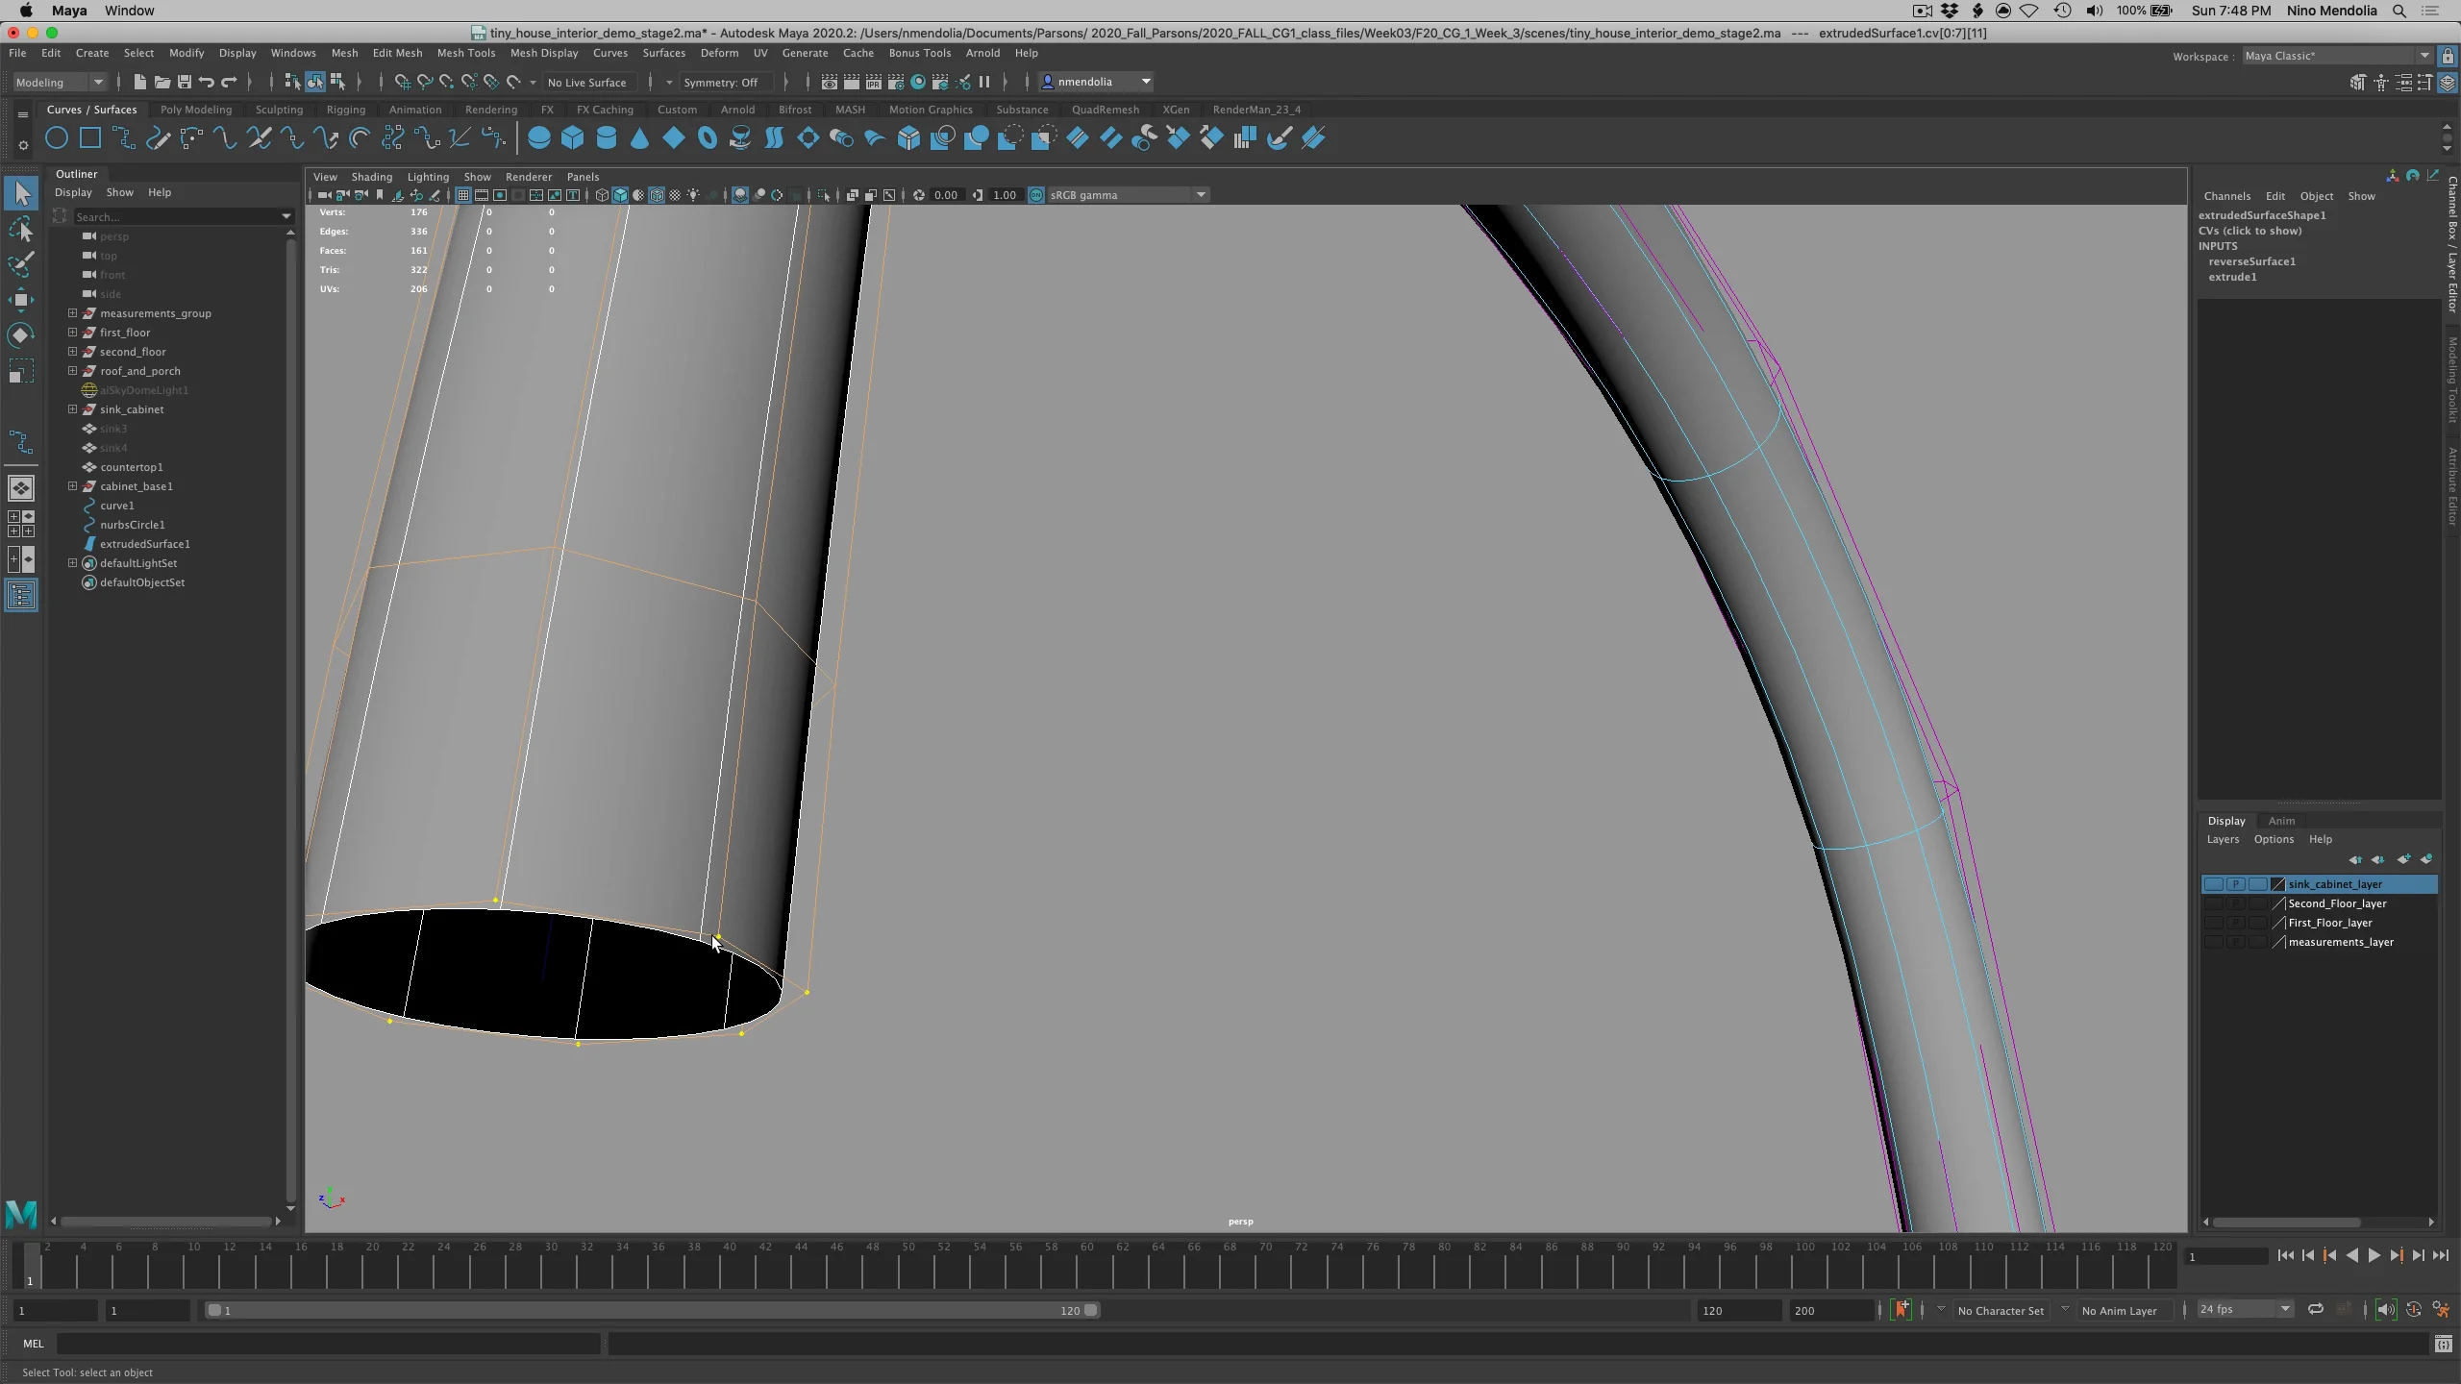The image size is (2461, 1384).
Task: Create a polygon cube from the shelf
Action: point(573,138)
